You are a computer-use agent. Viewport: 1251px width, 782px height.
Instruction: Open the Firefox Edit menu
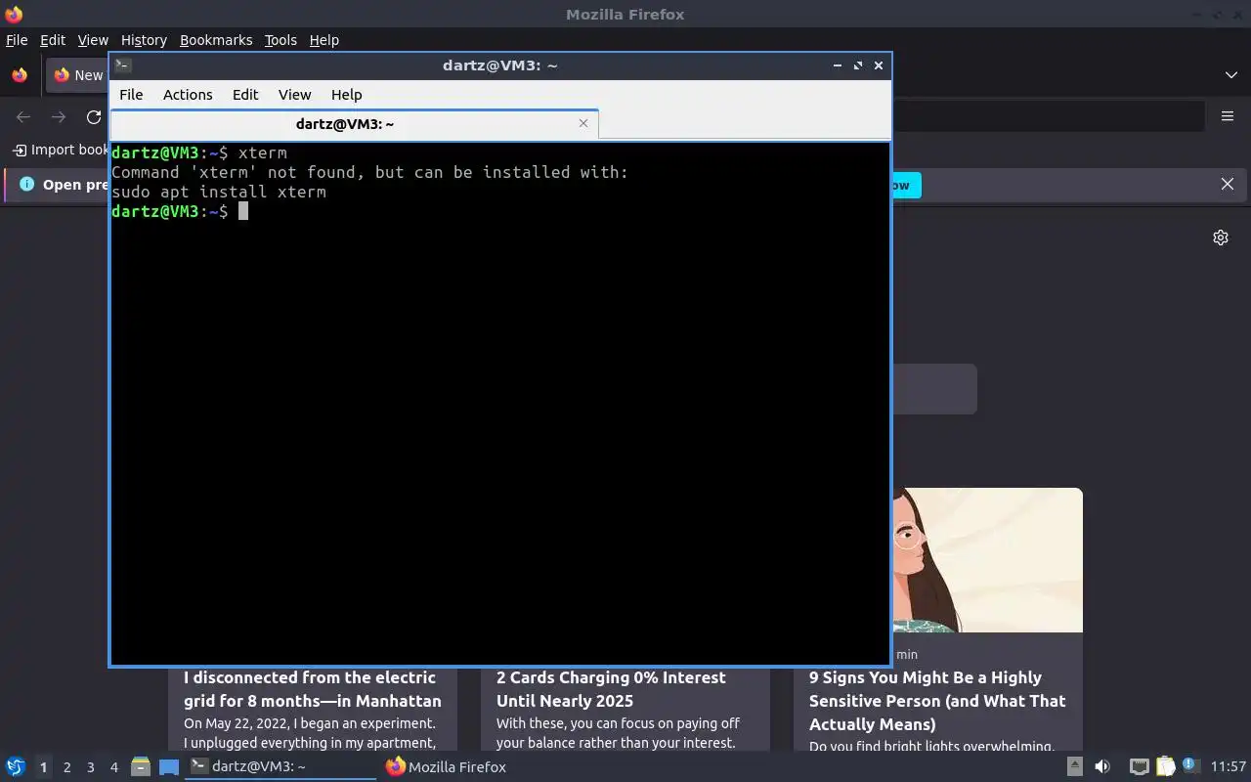(x=53, y=40)
